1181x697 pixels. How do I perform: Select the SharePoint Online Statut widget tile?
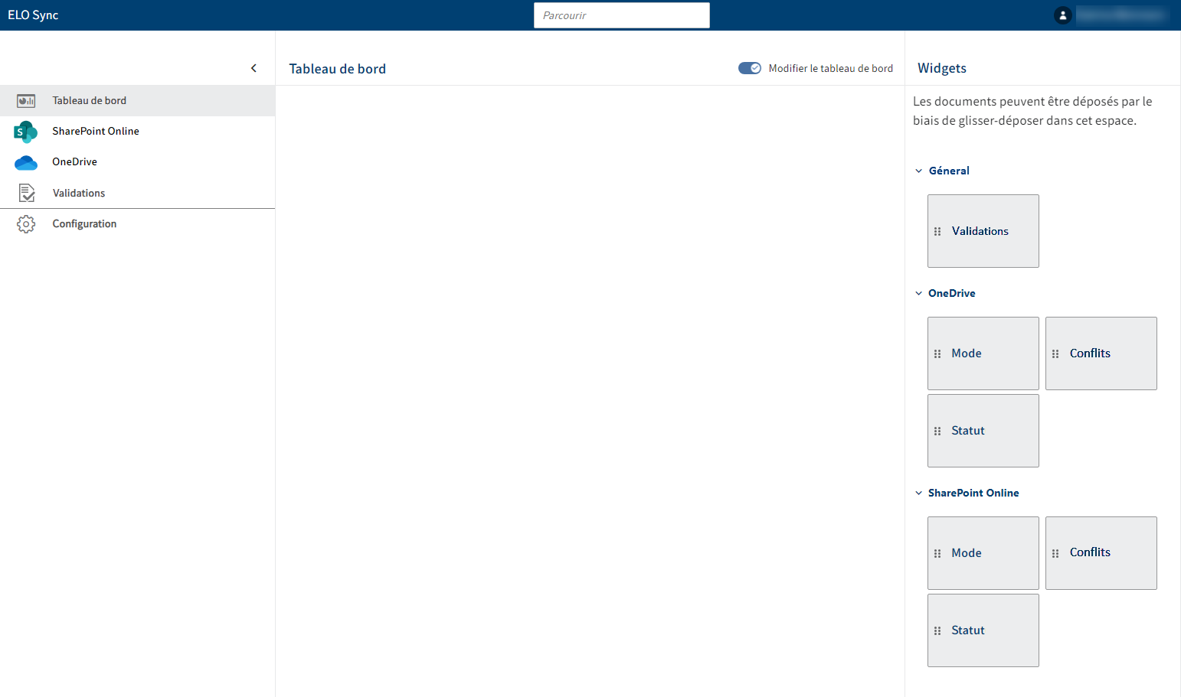coord(983,630)
